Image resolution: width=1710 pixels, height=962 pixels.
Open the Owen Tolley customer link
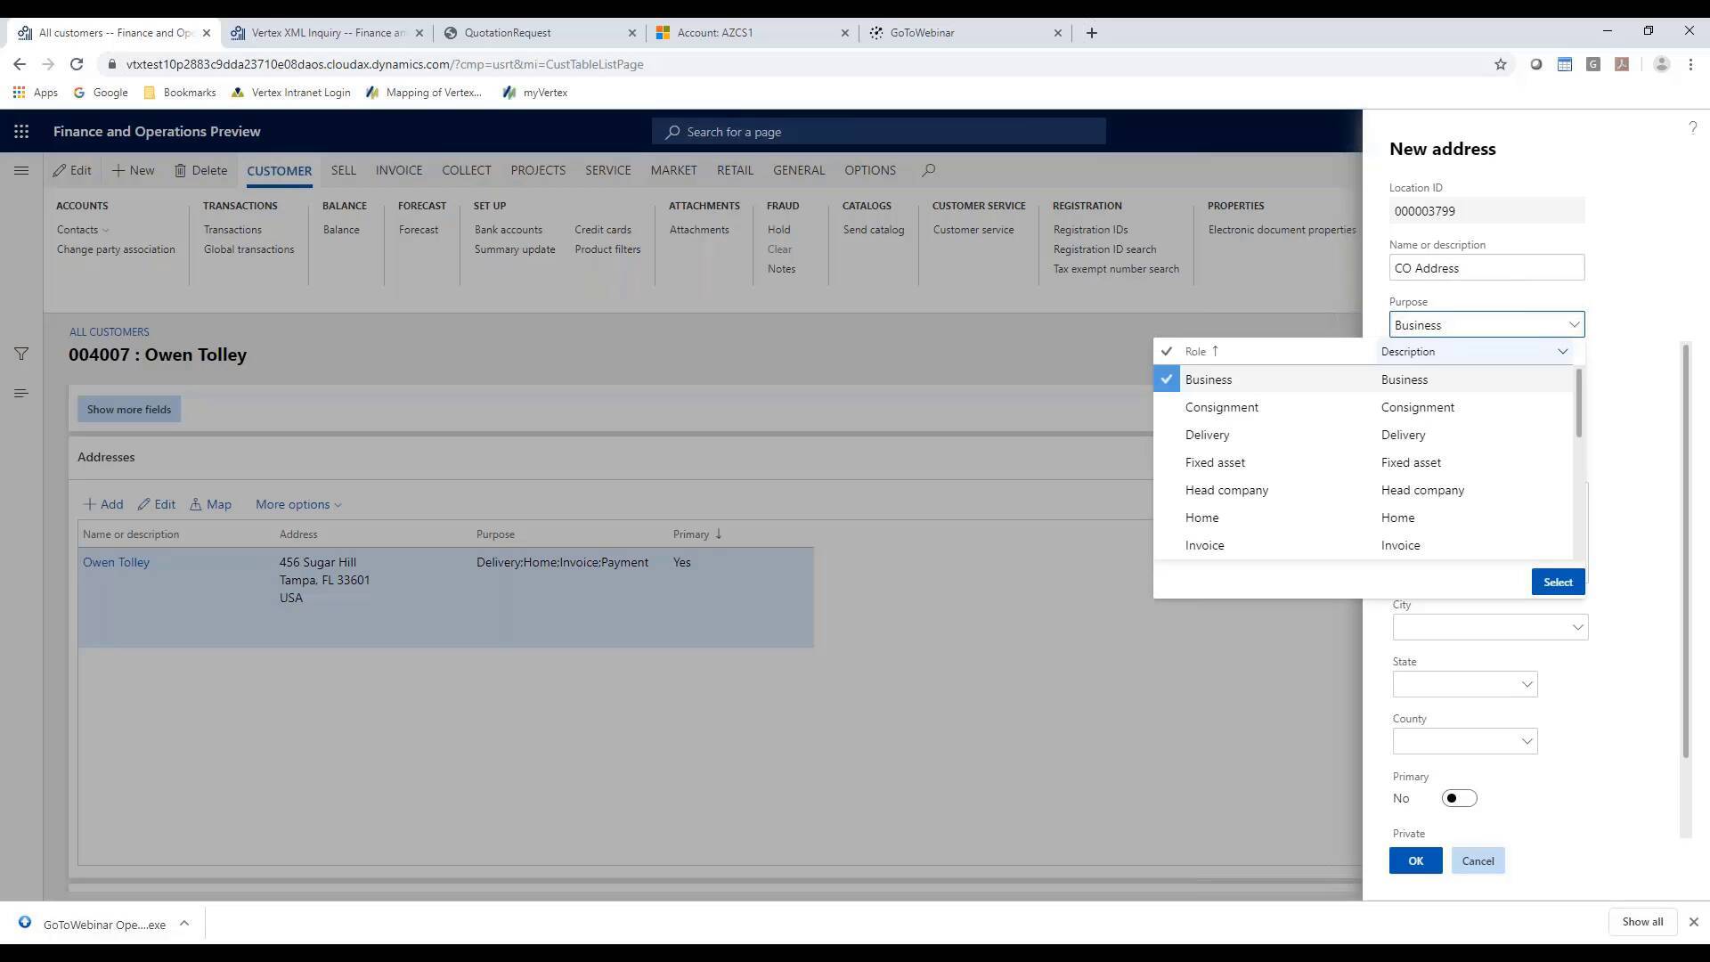(116, 562)
